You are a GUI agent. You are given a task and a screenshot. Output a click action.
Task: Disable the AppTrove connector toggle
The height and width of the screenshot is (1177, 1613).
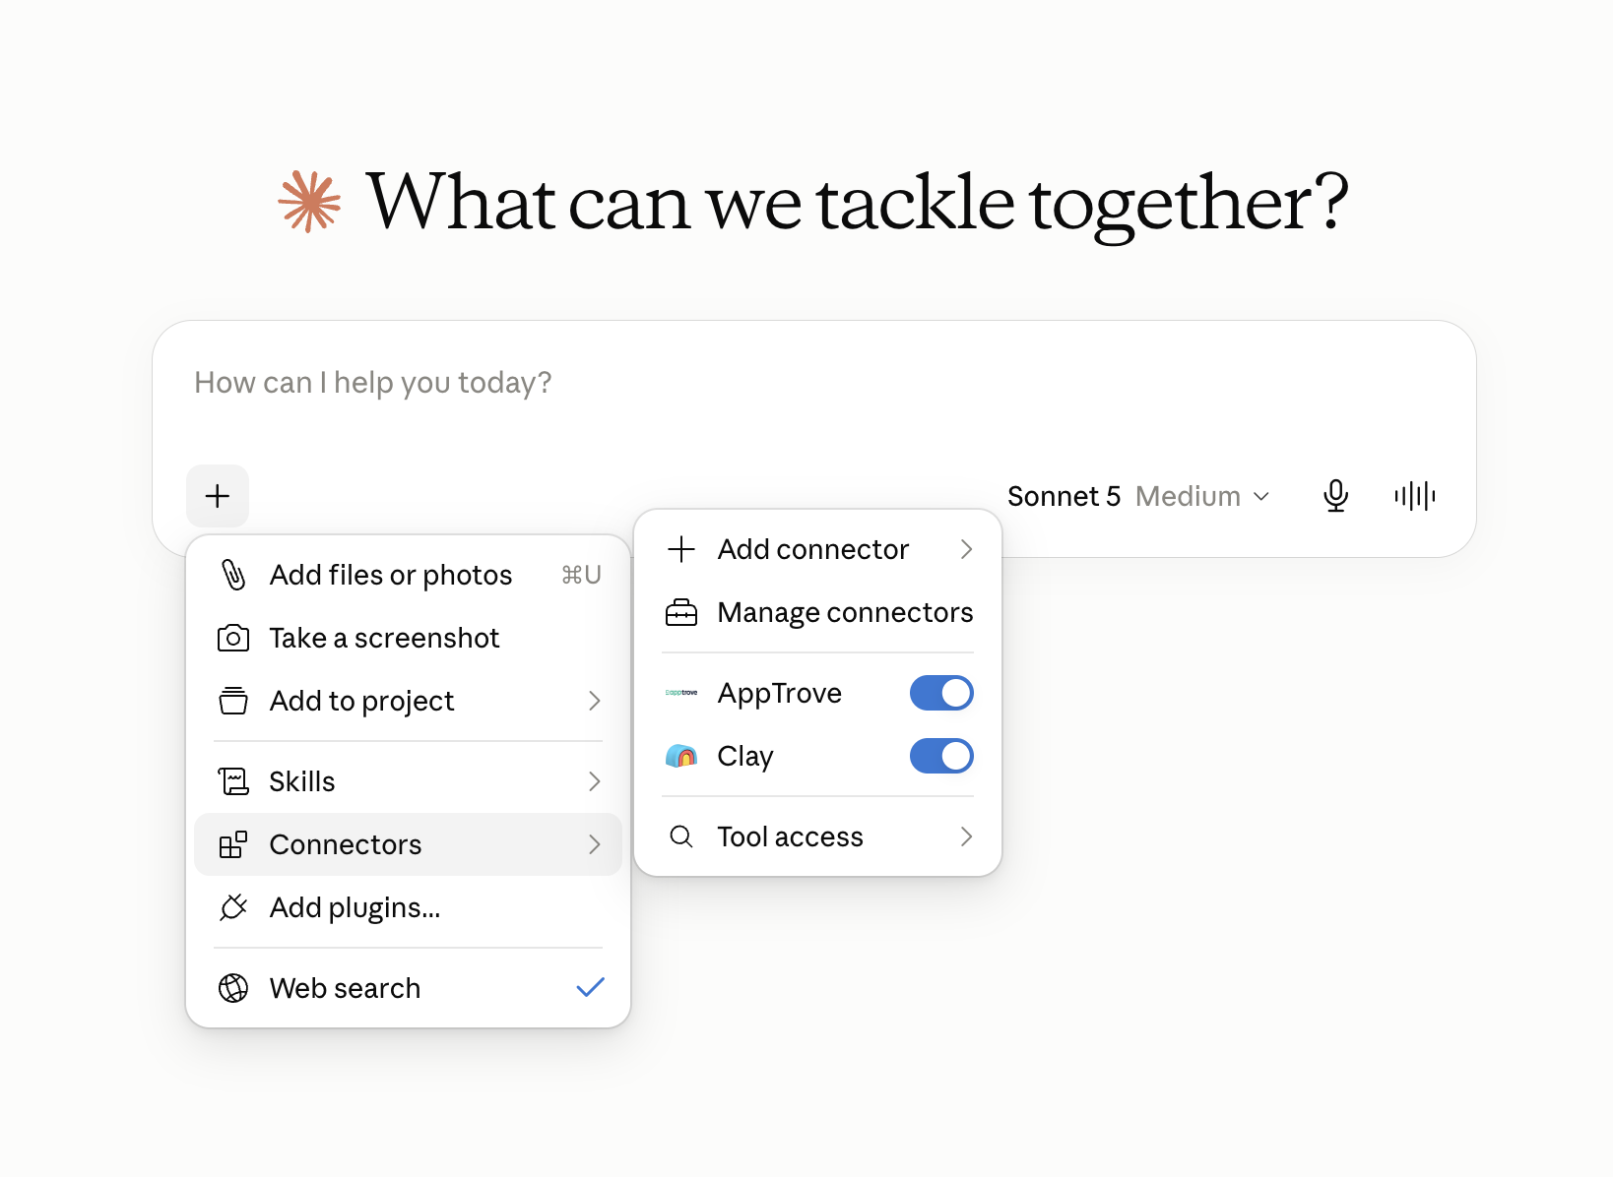941,693
